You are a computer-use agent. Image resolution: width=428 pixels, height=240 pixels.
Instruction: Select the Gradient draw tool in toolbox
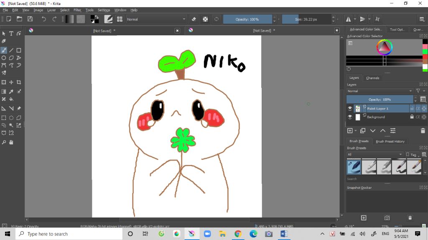(x=4, y=91)
